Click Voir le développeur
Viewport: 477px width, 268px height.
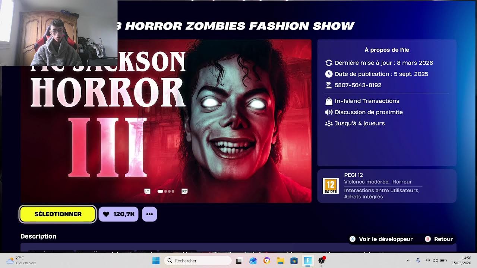point(386,239)
